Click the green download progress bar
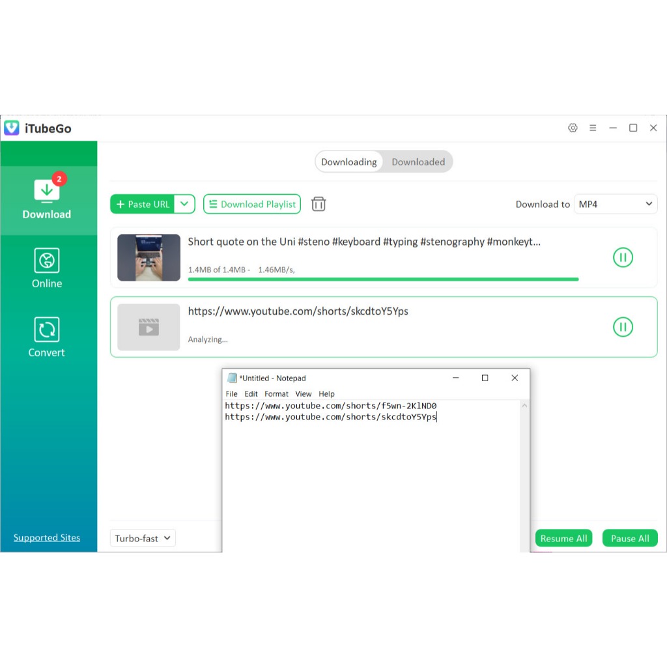 [x=383, y=279]
